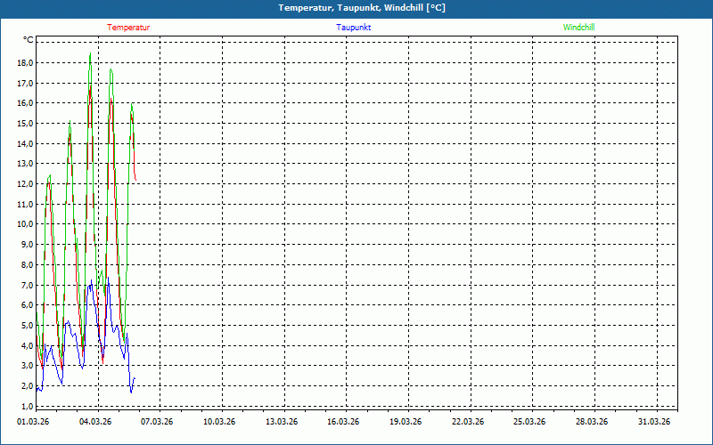Click the 12,0 y-axis value
713x445 pixels.
point(26,184)
